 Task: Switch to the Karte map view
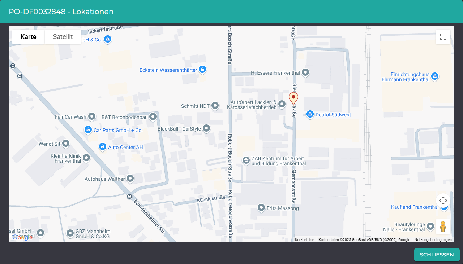pos(29,37)
